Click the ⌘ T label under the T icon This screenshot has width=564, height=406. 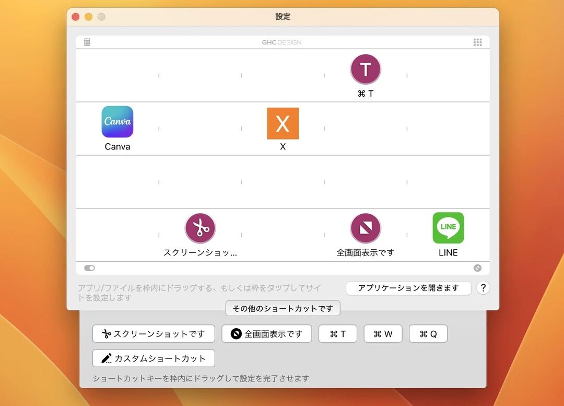366,94
